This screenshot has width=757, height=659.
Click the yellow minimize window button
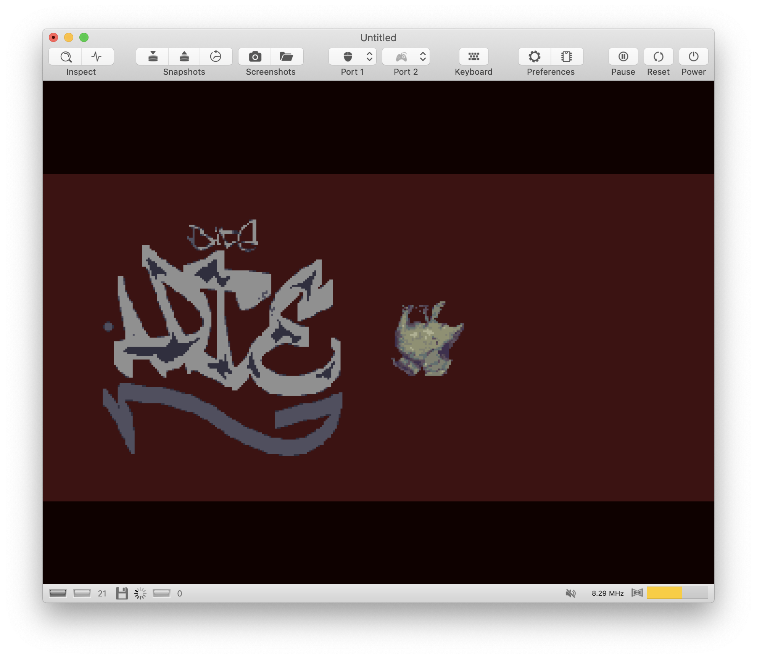69,37
